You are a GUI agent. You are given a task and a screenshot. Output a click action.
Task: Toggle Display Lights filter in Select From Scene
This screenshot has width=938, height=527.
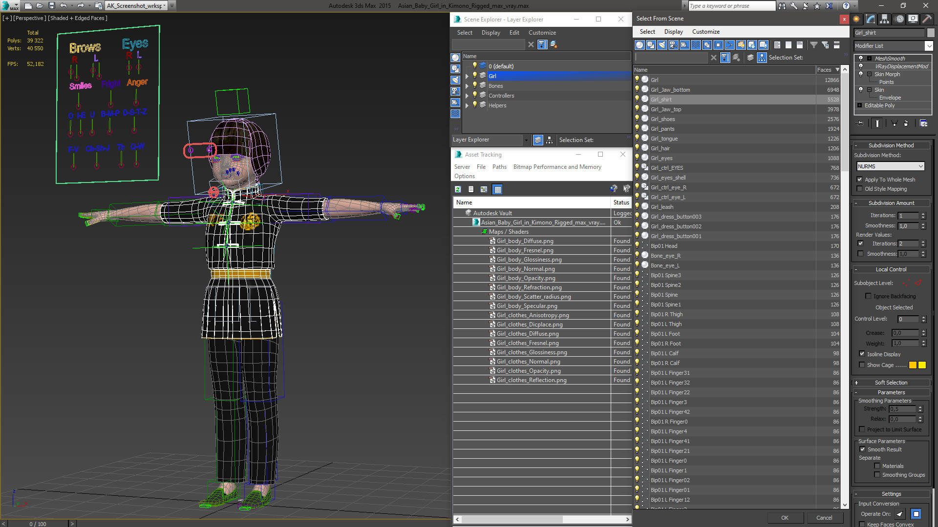(662, 45)
